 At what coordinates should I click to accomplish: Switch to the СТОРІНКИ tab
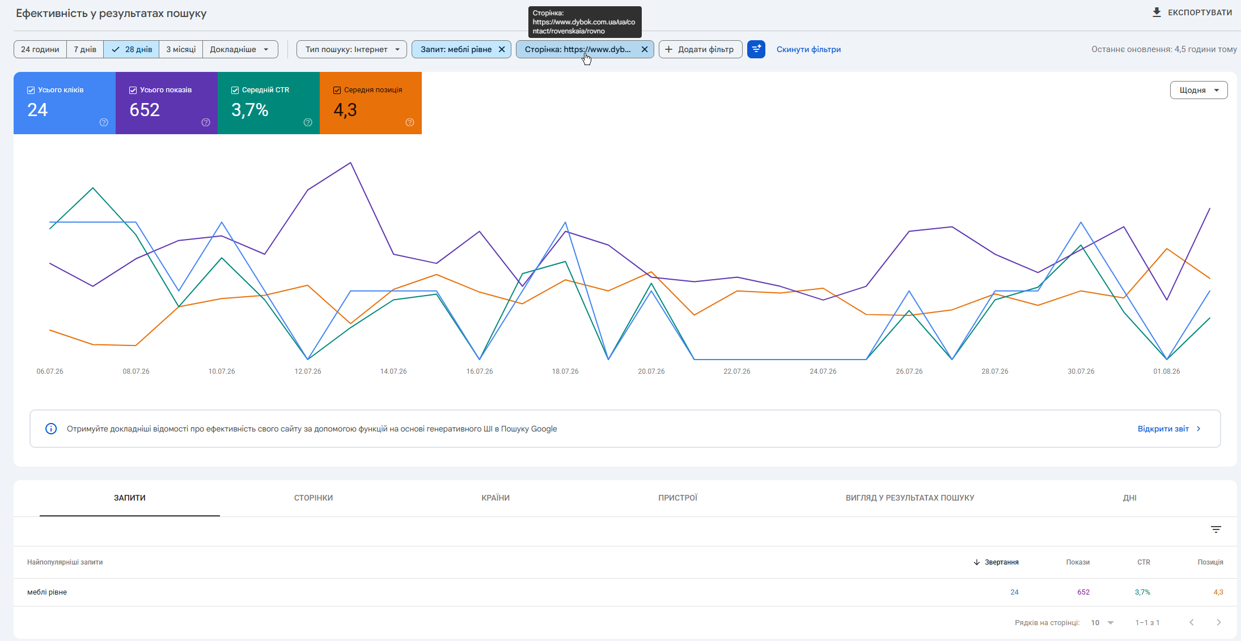click(314, 498)
